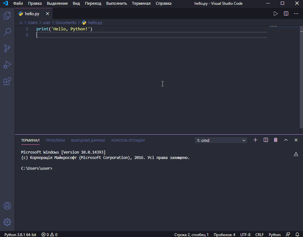Open the Source Control view

click(7, 48)
